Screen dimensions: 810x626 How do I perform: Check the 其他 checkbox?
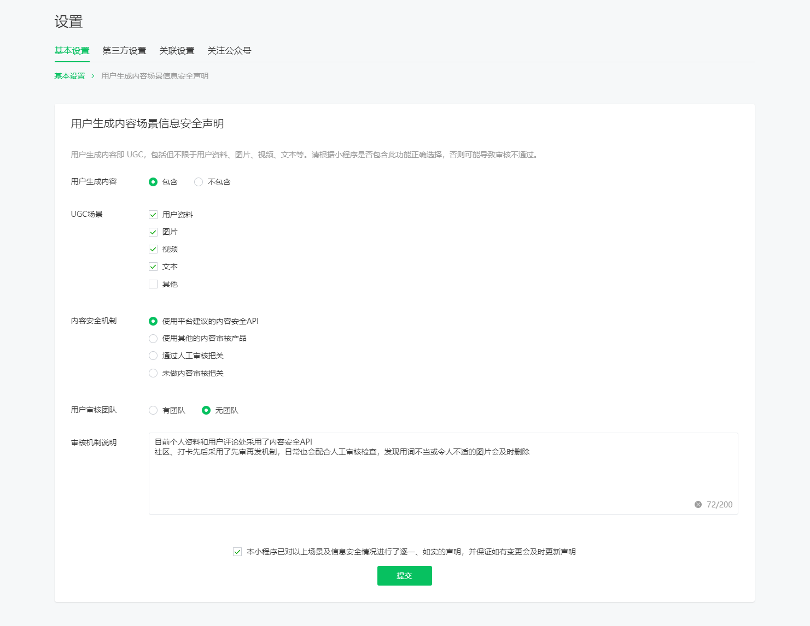coord(153,284)
